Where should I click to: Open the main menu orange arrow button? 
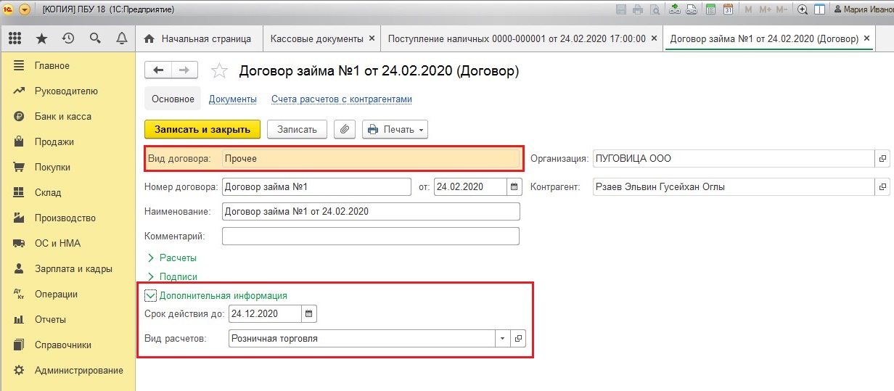24,9
